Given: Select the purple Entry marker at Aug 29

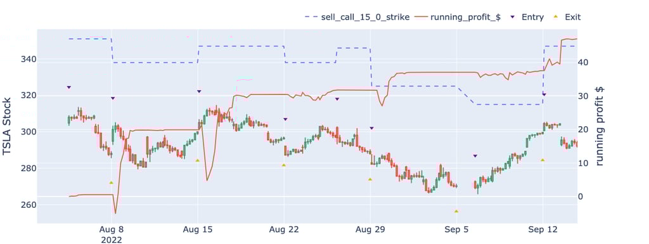Looking at the screenshot, I should click(x=371, y=129).
